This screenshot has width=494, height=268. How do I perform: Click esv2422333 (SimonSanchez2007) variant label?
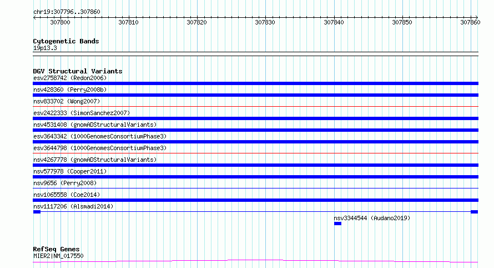[x=82, y=113]
